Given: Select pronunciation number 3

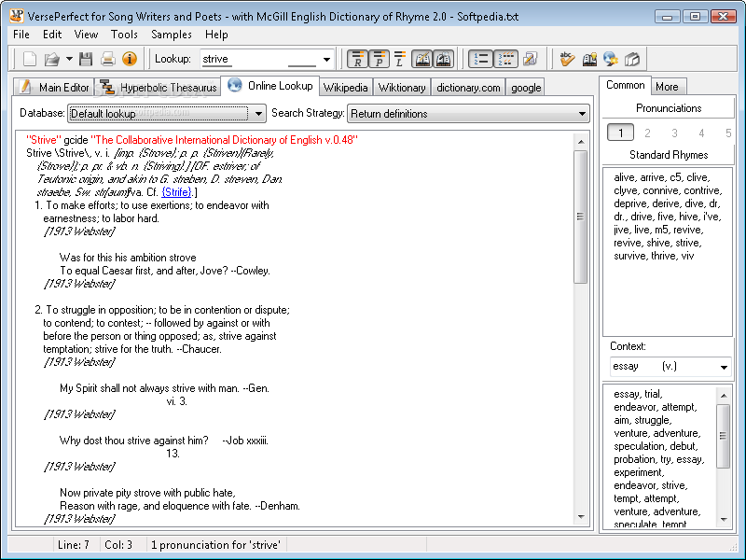Looking at the screenshot, I should [x=674, y=133].
